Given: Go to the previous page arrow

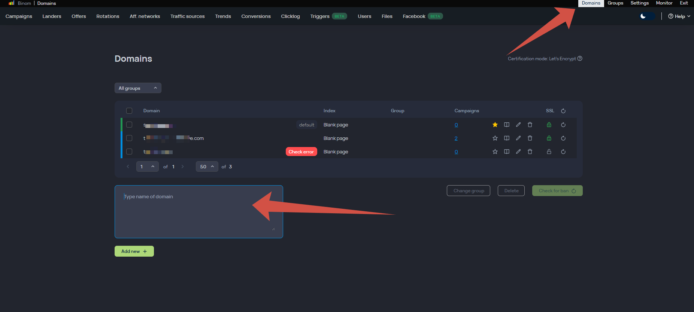Looking at the screenshot, I should 128,166.
